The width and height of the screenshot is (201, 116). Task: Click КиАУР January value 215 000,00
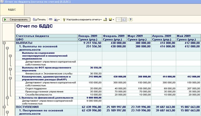[95, 77]
